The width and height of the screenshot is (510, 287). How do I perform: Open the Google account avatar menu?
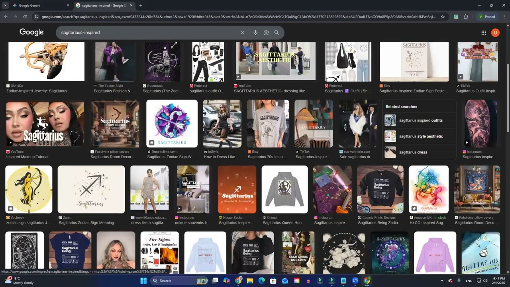[495, 33]
